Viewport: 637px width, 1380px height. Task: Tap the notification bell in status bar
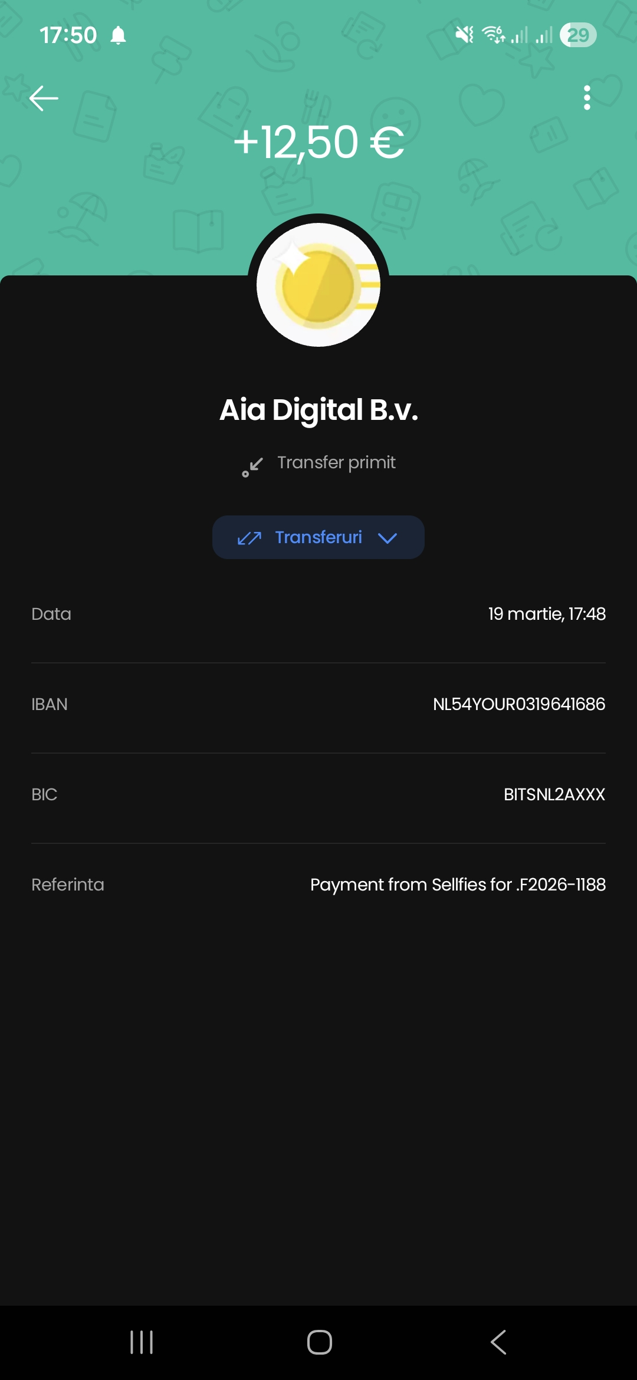119,35
